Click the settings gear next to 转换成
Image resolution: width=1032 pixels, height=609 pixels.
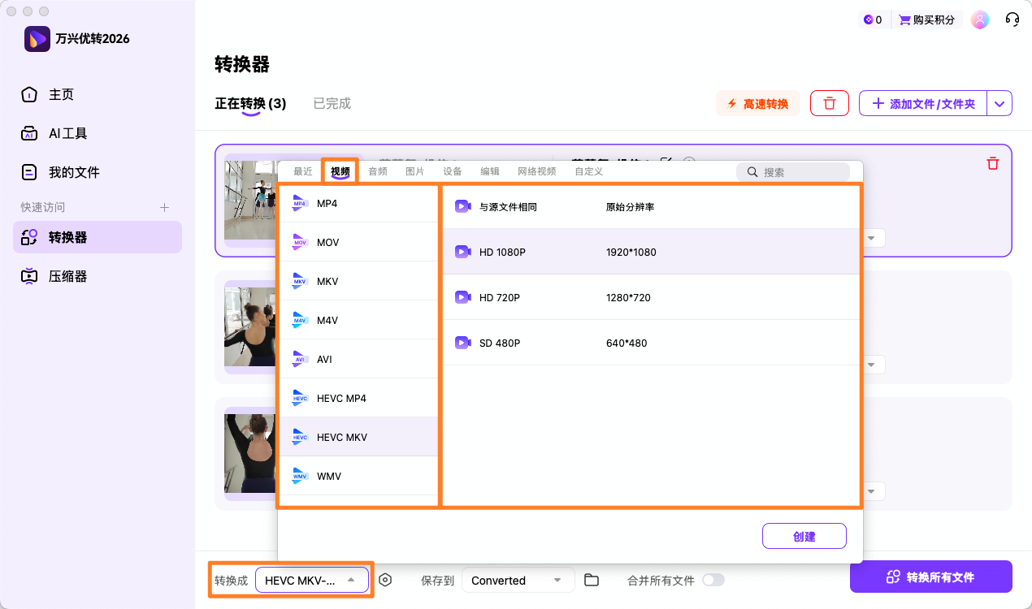point(385,580)
